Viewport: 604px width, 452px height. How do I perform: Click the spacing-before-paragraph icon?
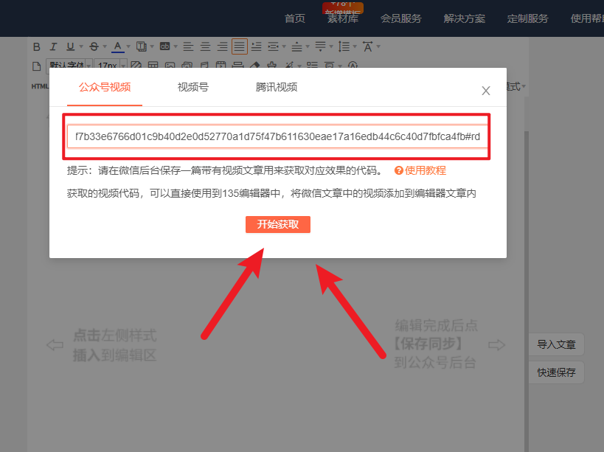point(296,47)
